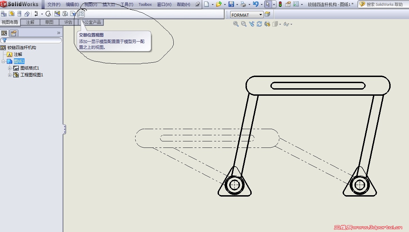The image size is (409, 232).
Task: Open the 视图(V) menu
Action: point(91,4)
